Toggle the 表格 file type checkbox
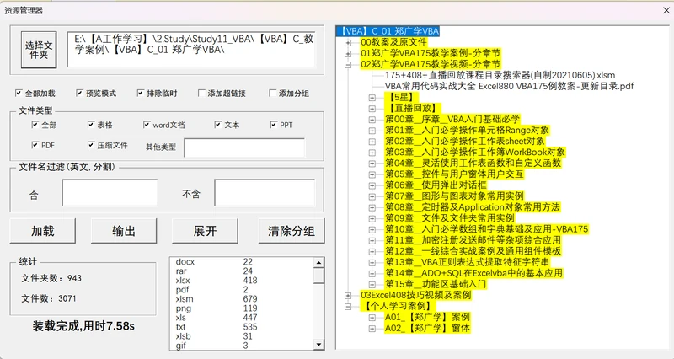Viewport: 674px width, 359px height. (90, 125)
